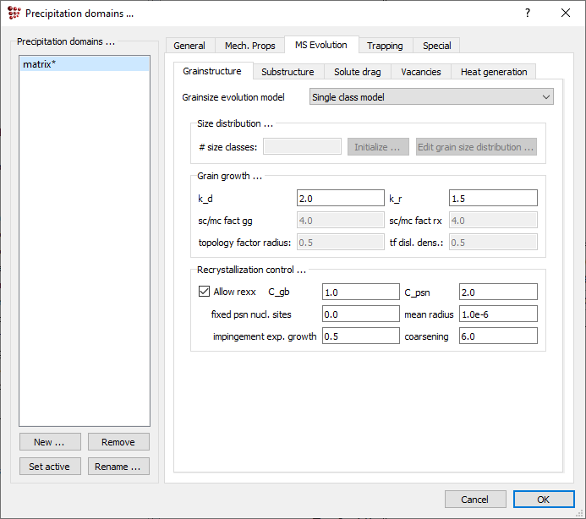Image resolution: width=586 pixels, height=519 pixels.
Task: Click the Rename ... button
Action: click(118, 467)
